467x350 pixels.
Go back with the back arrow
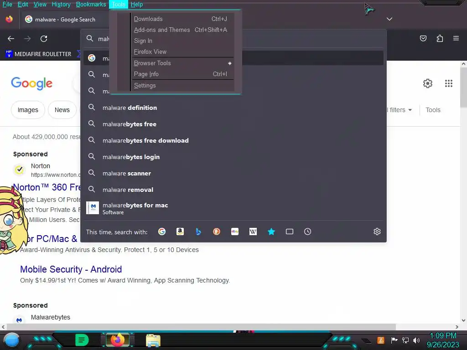click(x=11, y=39)
